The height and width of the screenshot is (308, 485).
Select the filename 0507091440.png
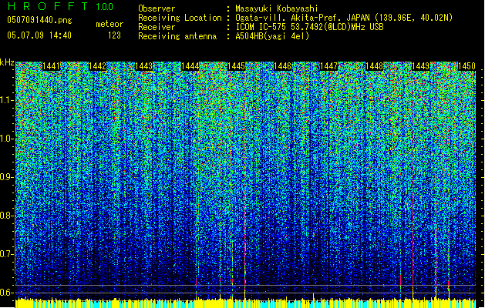coord(39,20)
